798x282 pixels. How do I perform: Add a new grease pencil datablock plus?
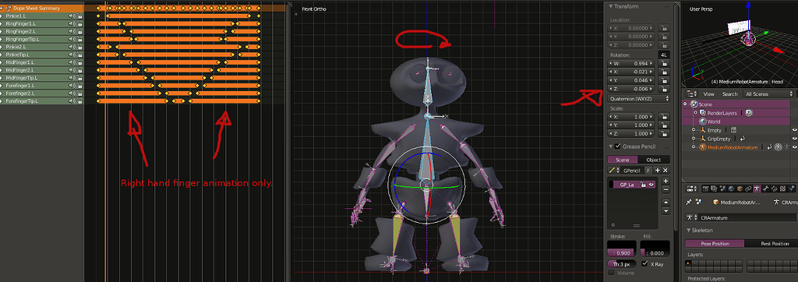coord(658,170)
